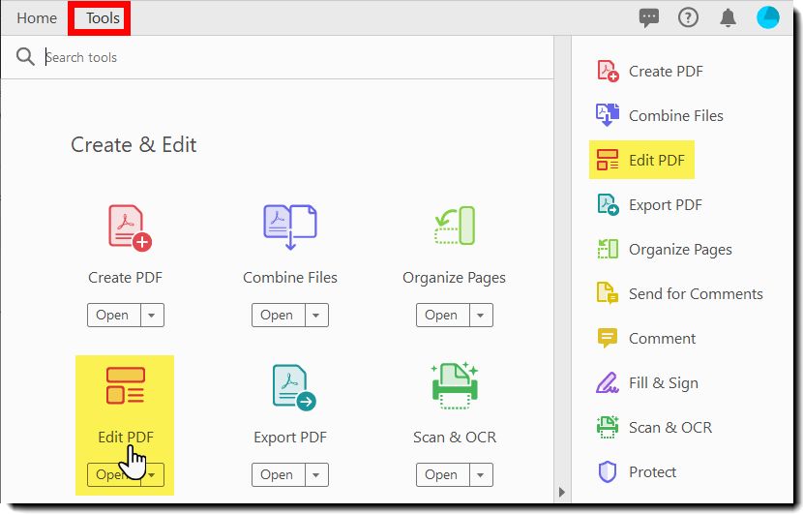
Task: Select Comment speech bubble icon in sidebar
Action: pos(608,338)
